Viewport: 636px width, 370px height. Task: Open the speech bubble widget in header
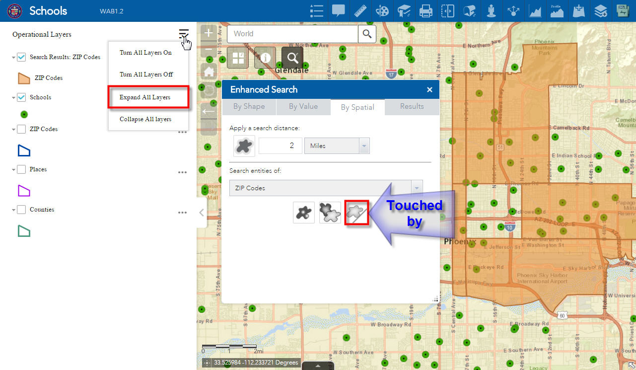pyautogui.click(x=339, y=11)
